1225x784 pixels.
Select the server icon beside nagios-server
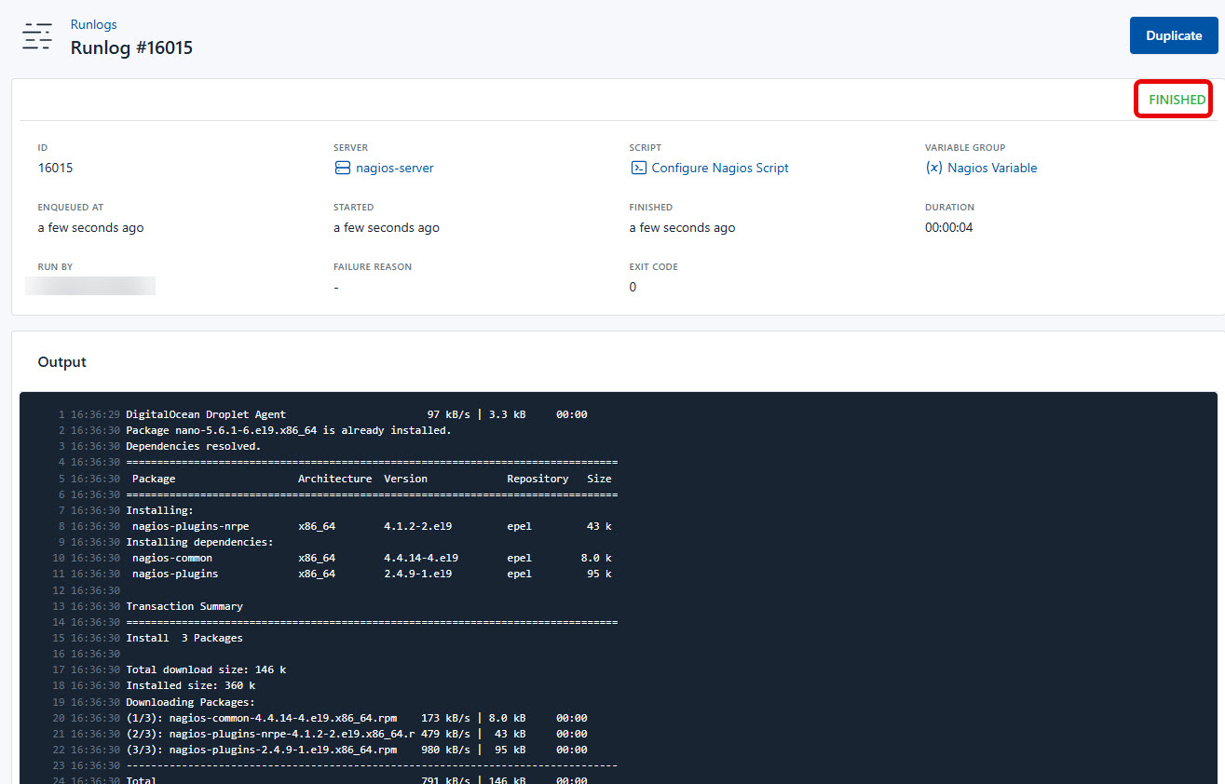point(341,168)
